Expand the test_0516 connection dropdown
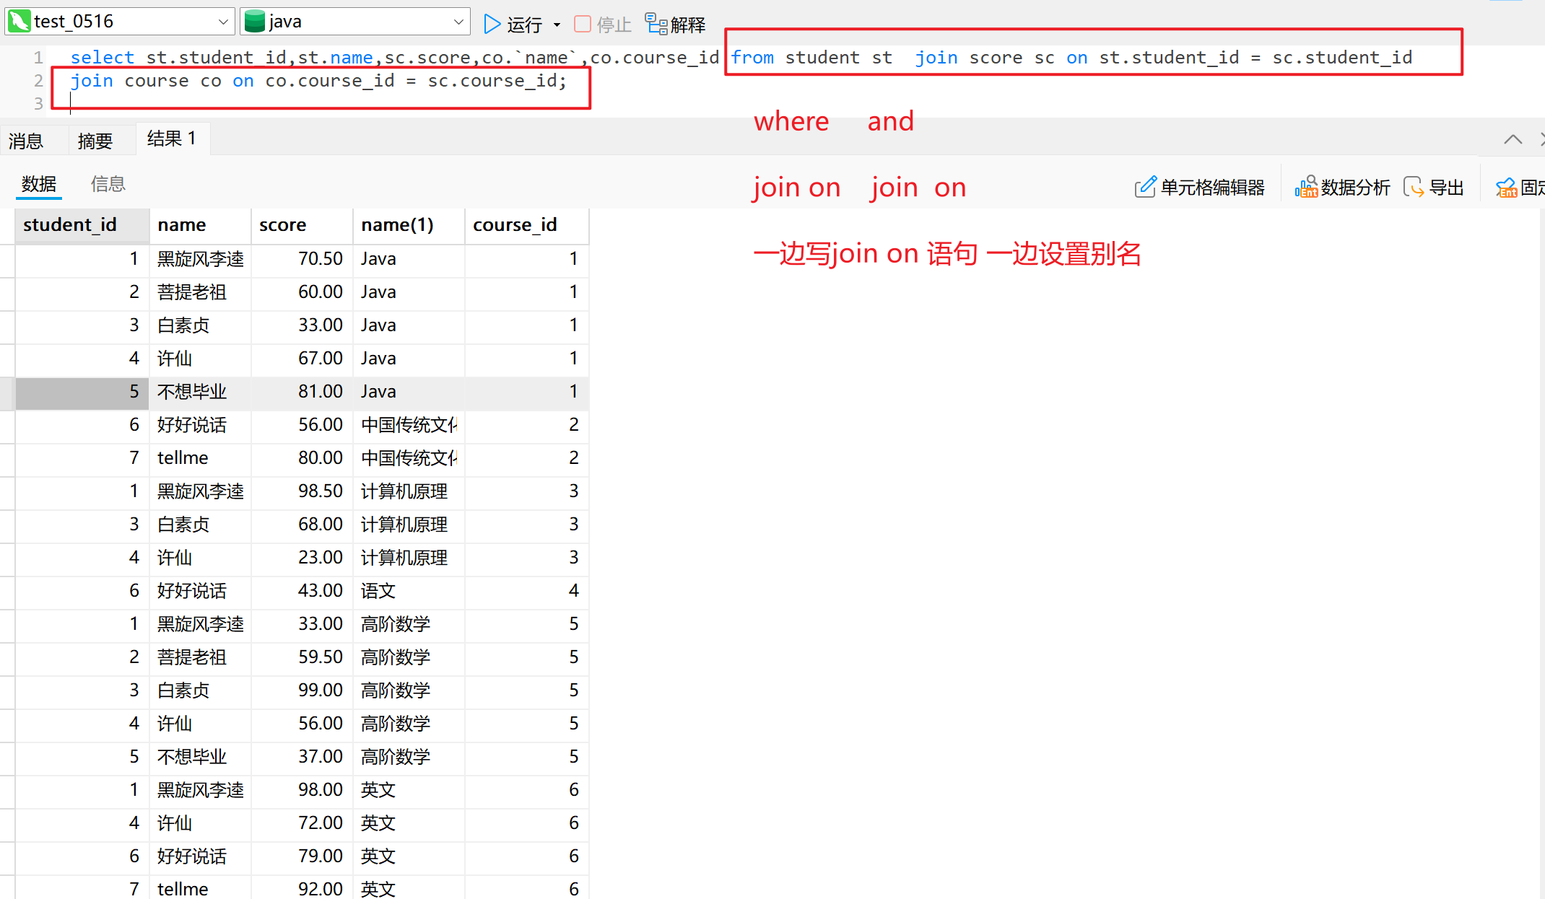Viewport: 1545px width, 899px height. coord(223,22)
